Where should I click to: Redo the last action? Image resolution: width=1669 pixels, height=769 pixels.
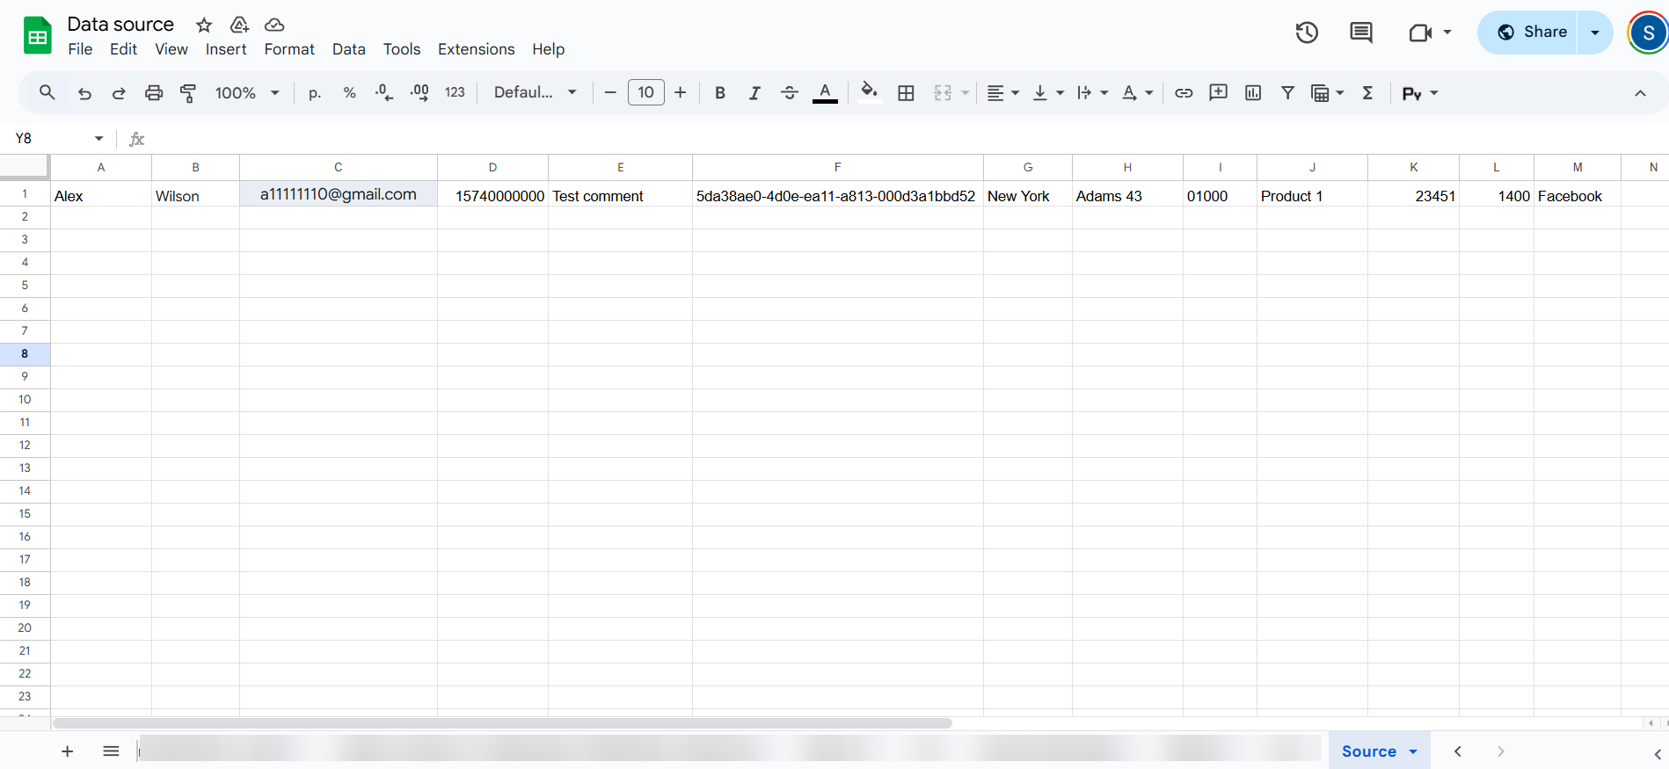[x=119, y=93]
